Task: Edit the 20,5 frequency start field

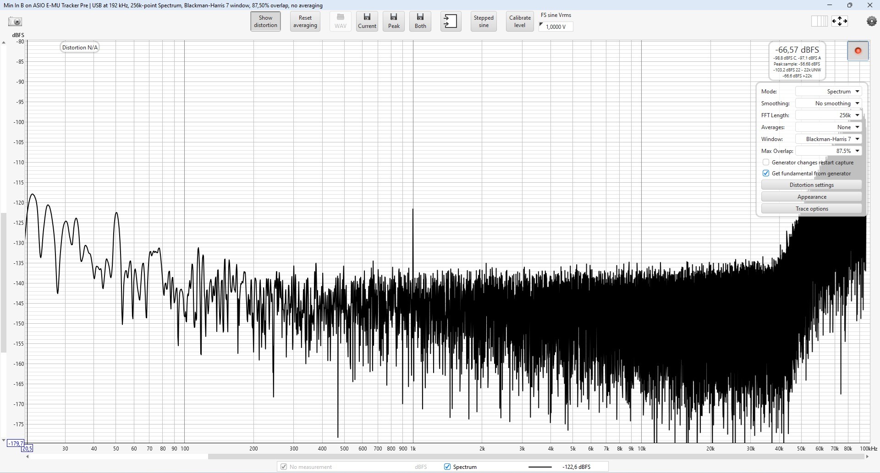Action: 27,449
